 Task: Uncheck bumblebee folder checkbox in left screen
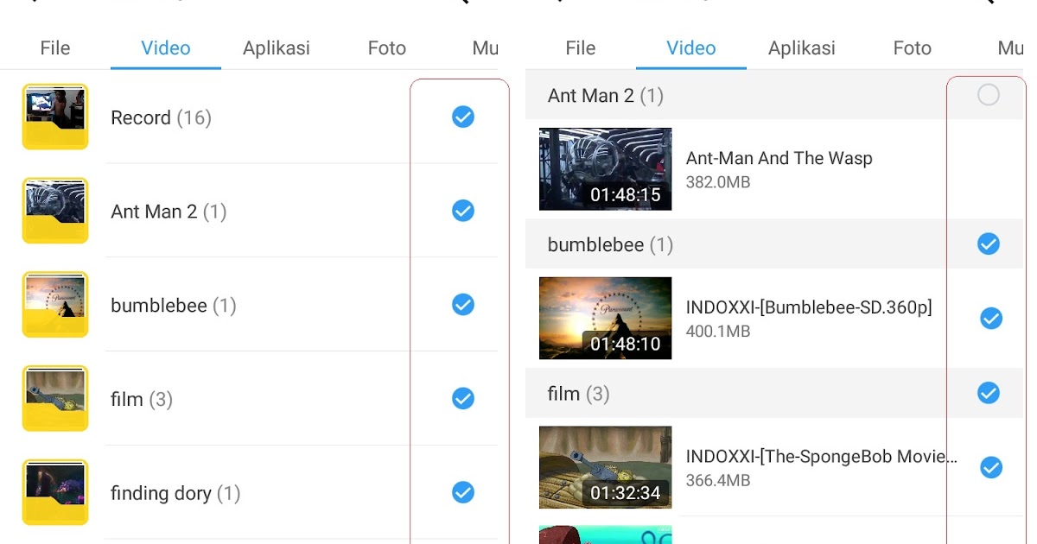(x=463, y=305)
